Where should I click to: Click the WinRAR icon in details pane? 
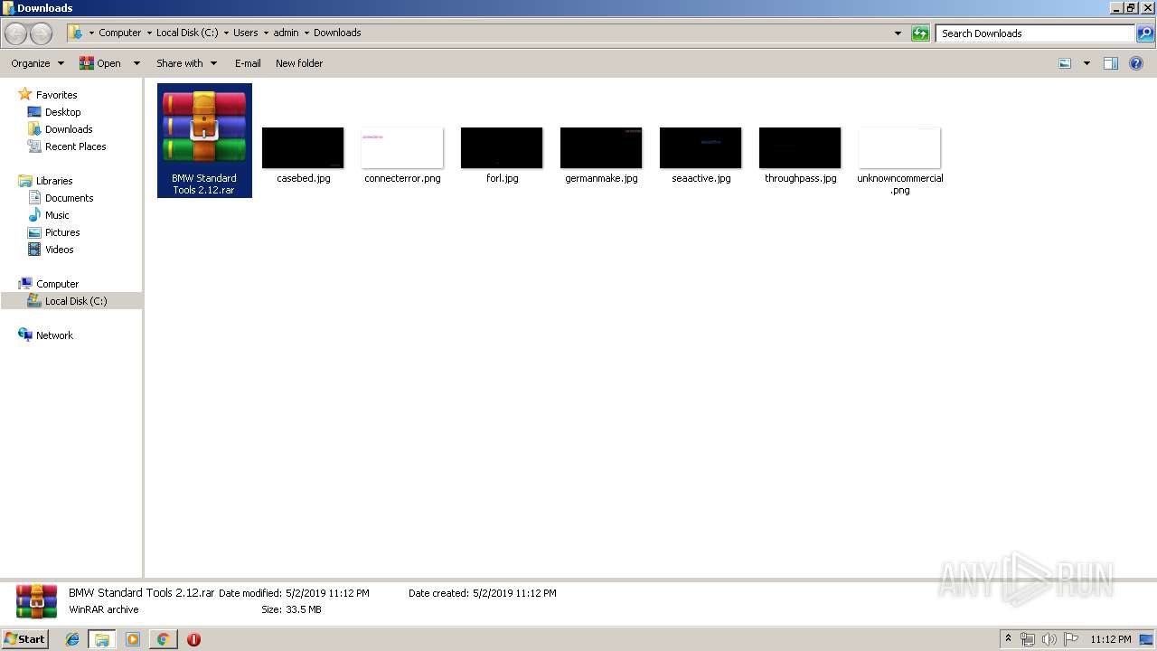point(36,602)
